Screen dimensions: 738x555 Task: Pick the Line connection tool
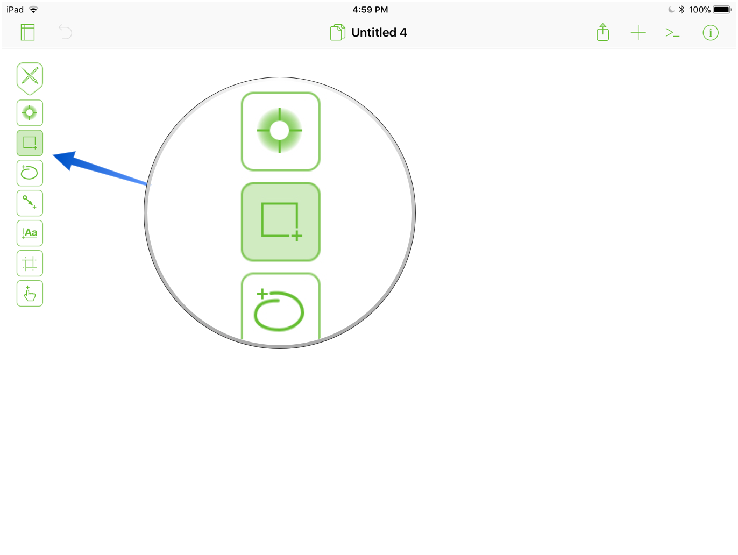click(x=30, y=203)
